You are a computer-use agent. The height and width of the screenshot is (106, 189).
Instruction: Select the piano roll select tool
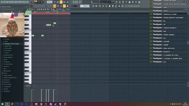coord(50,9)
